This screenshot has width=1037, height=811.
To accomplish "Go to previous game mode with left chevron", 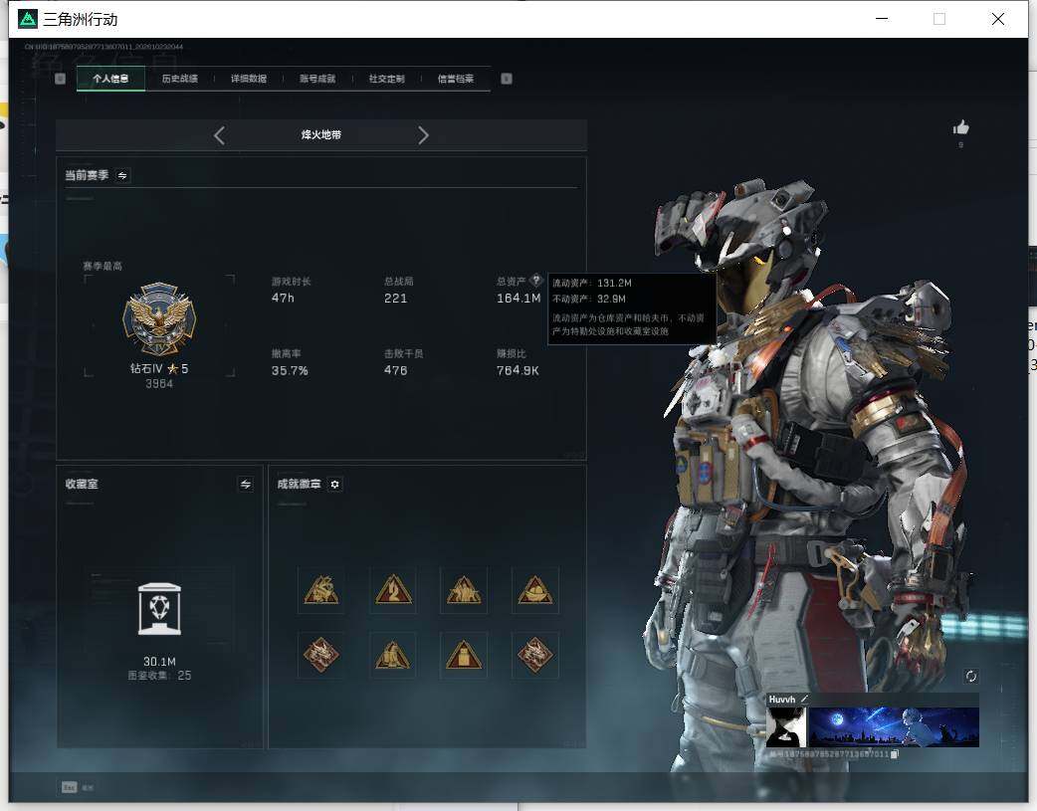I will pos(220,135).
